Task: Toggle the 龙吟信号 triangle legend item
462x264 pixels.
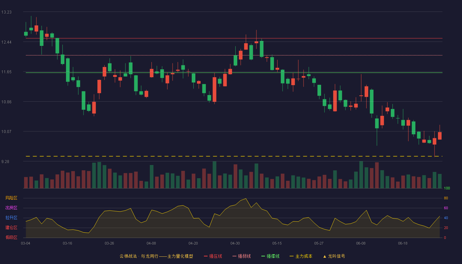Action: (334, 256)
